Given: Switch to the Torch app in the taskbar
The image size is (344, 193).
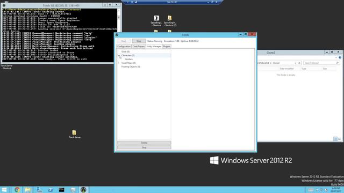Looking at the screenshot, I should 83,190.
